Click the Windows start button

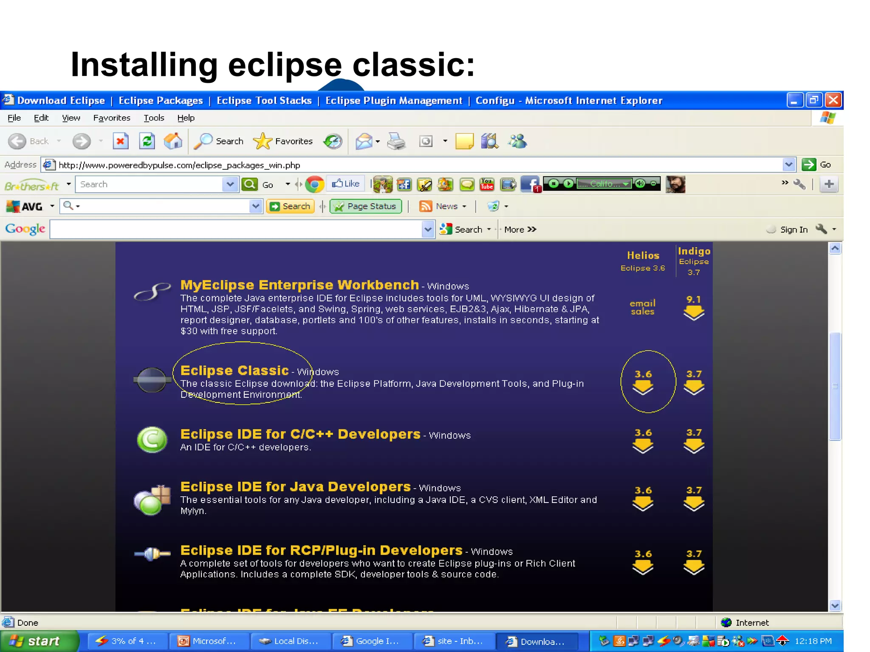(x=39, y=641)
